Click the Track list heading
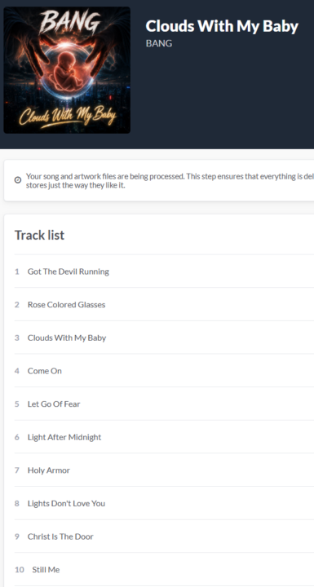 39,235
